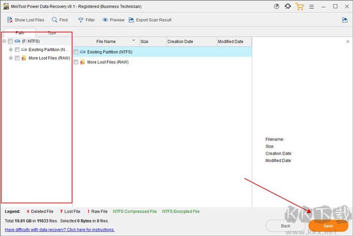
Task: Open the hamburger menu in the title bar
Action: (312, 6)
